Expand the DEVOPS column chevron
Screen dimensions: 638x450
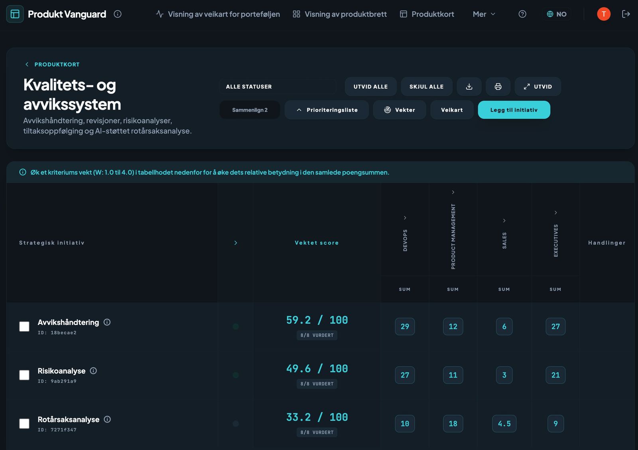tap(405, 218)
